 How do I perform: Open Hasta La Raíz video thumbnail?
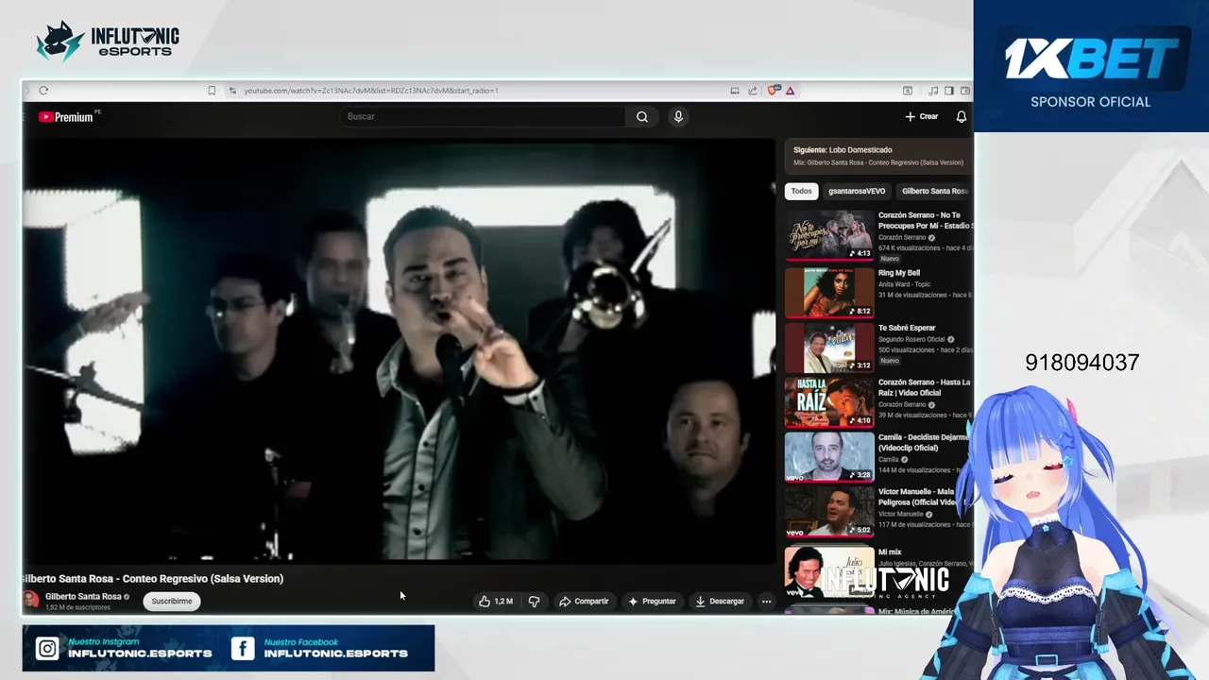click(x=829, y=402)
